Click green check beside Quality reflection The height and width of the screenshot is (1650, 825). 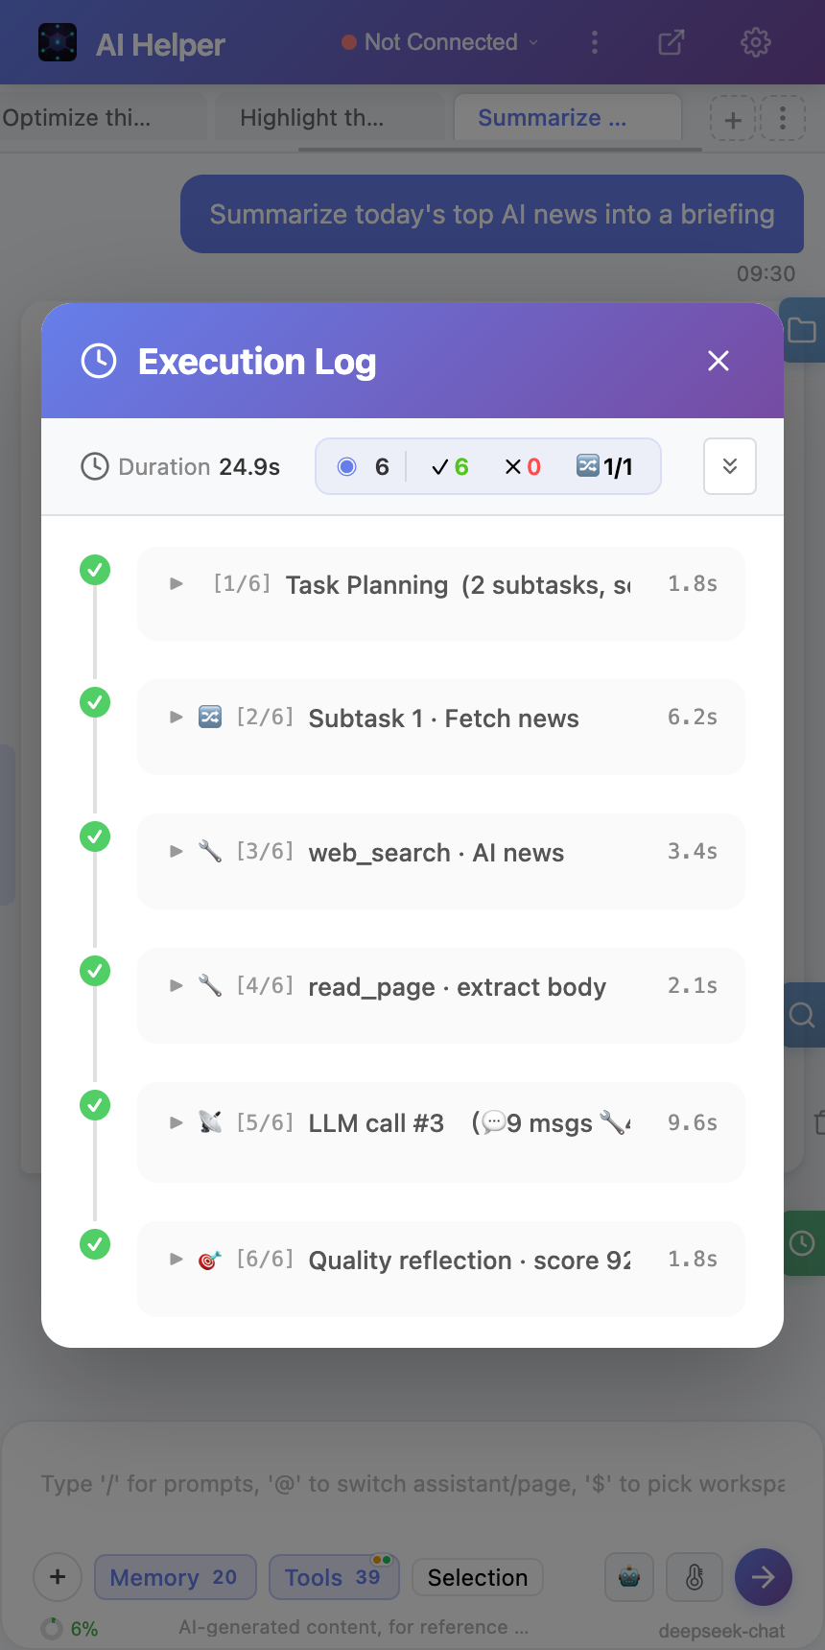tap(95, 1244)
